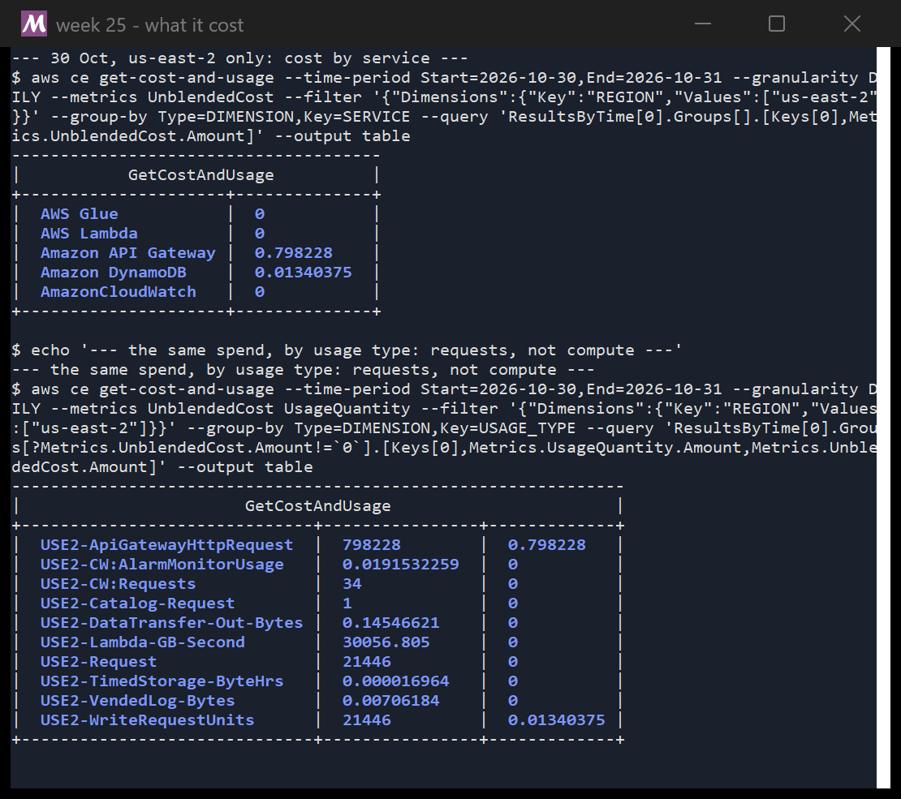Click usage quantity 0.000016964
Screen dimensions: 901x799
pyautogui.click(x=396, y=681)
